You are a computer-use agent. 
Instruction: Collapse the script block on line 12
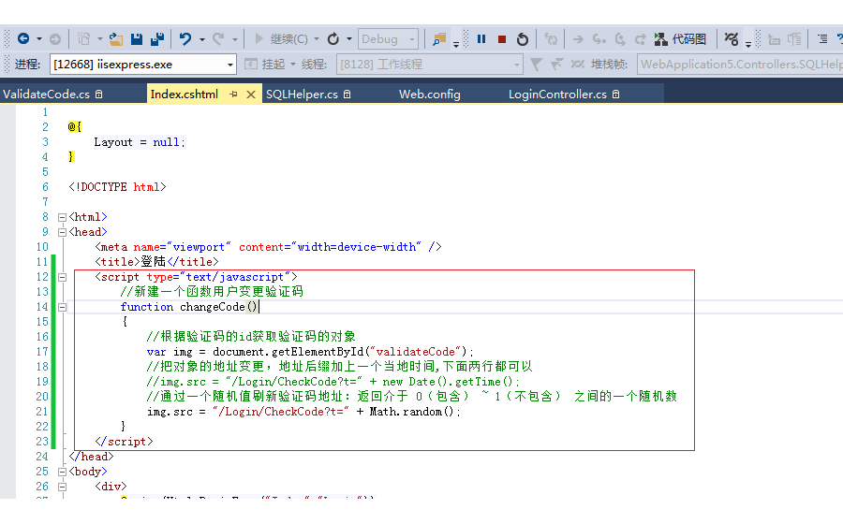click(62, 278)
